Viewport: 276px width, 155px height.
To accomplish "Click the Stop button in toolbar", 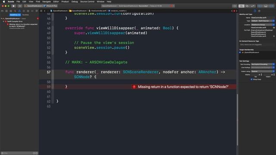I will click(x=20, y=6).
